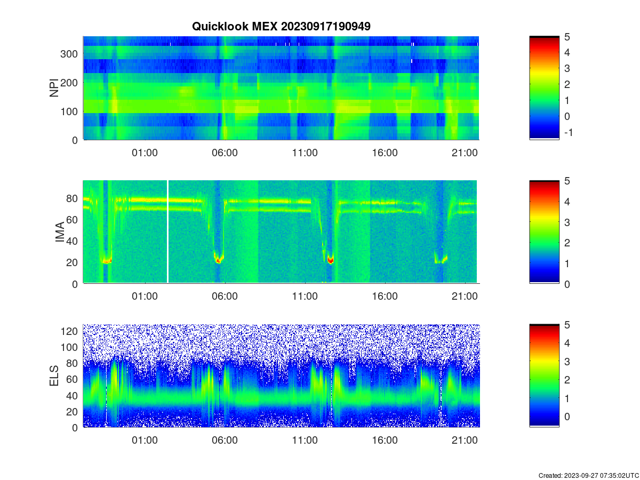Click the 200 label on the NPI y-axis
Screen dimensions: 640x480
(70, 83)
